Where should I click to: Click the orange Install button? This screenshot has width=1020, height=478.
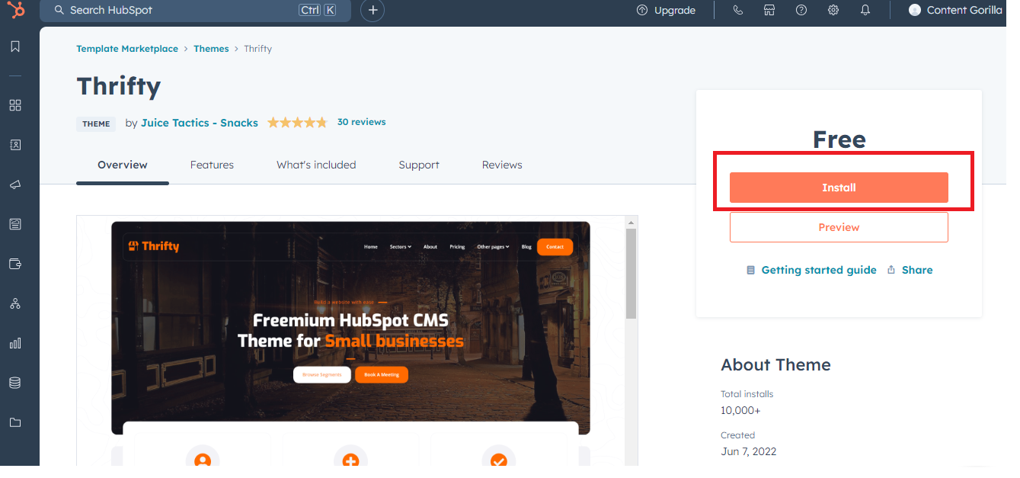tap(839, 188)
